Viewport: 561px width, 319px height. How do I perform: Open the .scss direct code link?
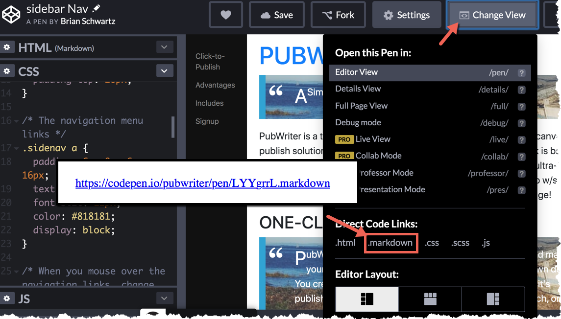461,243
